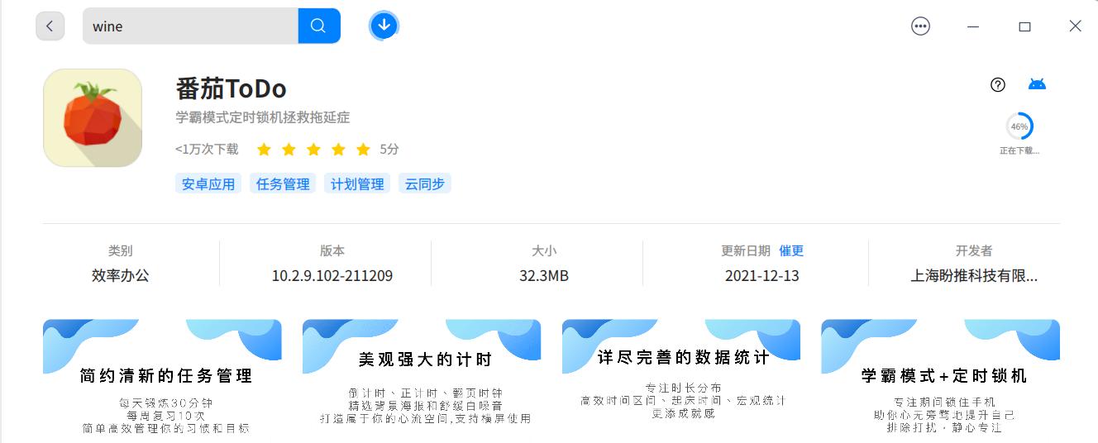Open the 学霸模式+定时锁机 screenshot

coord(940,380)
